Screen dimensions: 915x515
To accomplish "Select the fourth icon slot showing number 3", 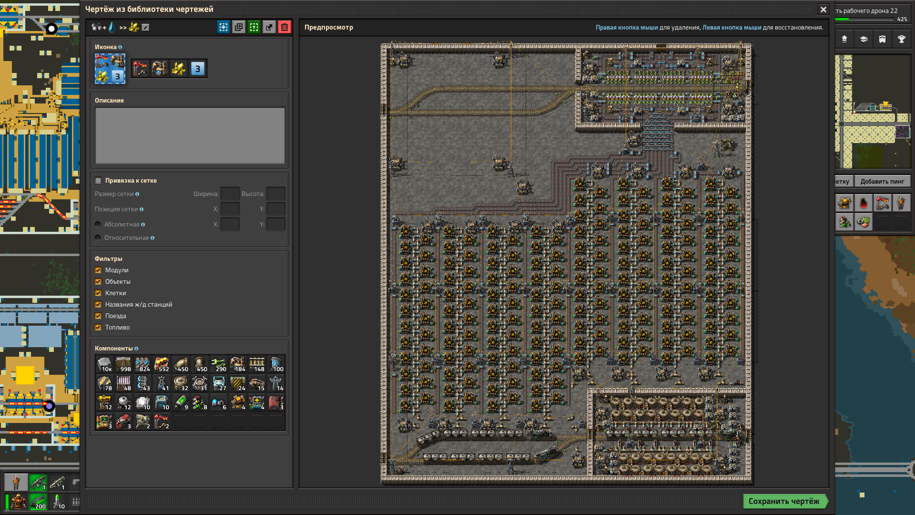I will (x=198, y=69).
